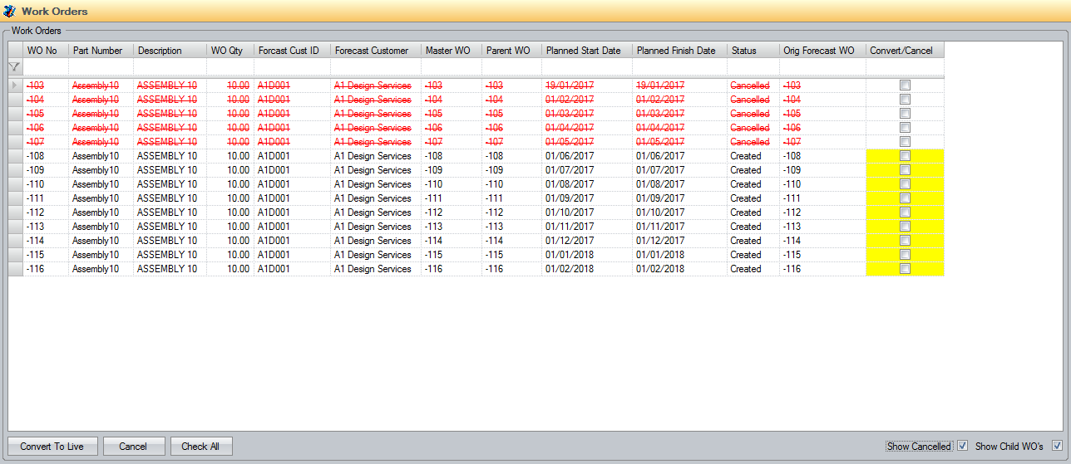Click Orig Forecast WO cell -116

coord(822,269)
